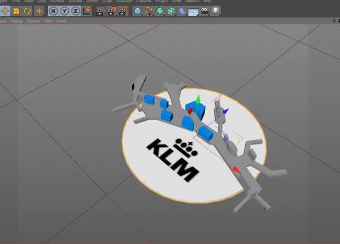
Task: Toggle the coordinate system icon
Action: [x=87, y=11]
